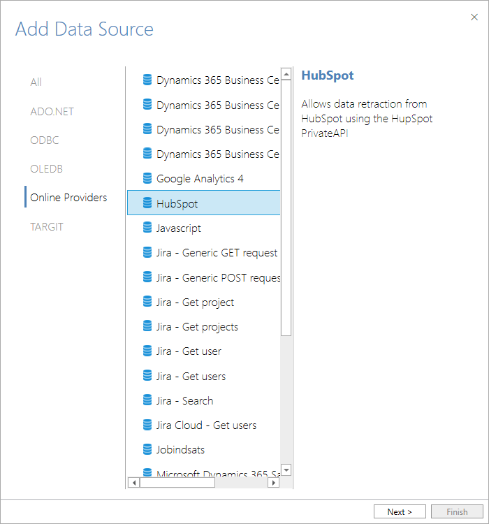Viewport: 489px width, 524px height.
Task: Close the Add Data Source dialog
Action: pos(474,17)
